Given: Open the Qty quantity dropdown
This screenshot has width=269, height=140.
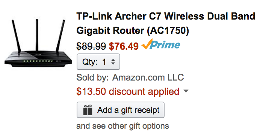Looking at the screenshot, I should 98,62.
